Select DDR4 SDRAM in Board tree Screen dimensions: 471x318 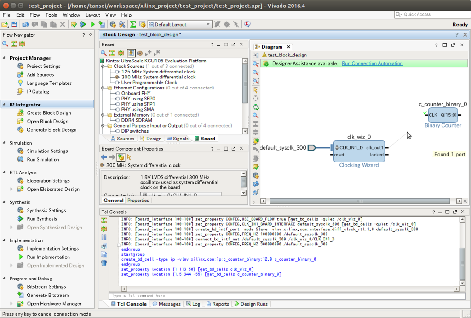137,120
